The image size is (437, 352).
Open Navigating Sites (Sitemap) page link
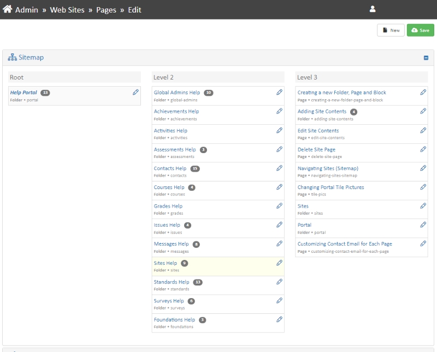(328, 168)
